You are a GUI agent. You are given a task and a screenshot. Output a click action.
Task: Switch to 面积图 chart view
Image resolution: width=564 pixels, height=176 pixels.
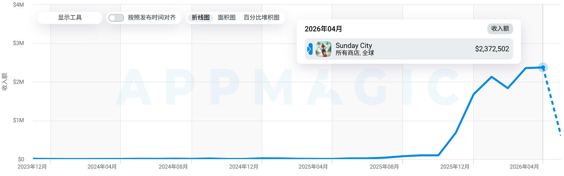tap(226, 18)
